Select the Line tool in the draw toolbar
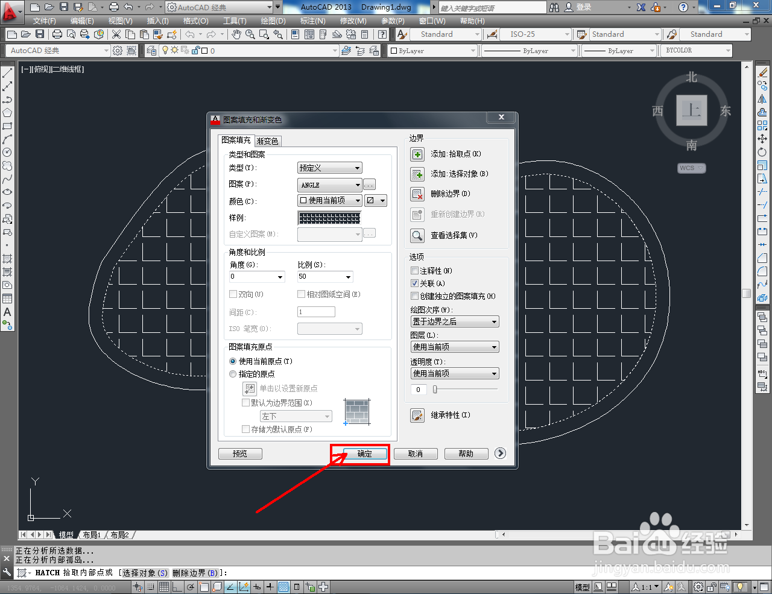Screen dimensions: 772x594 tap(7, 74)
